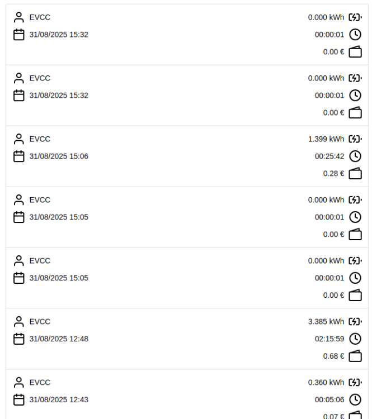
Task: Click calendar icon beside 31/08/2025 15:06
Action: (19, 156)
